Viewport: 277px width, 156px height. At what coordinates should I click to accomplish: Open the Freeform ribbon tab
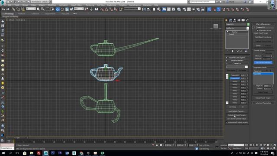(21, 13)
